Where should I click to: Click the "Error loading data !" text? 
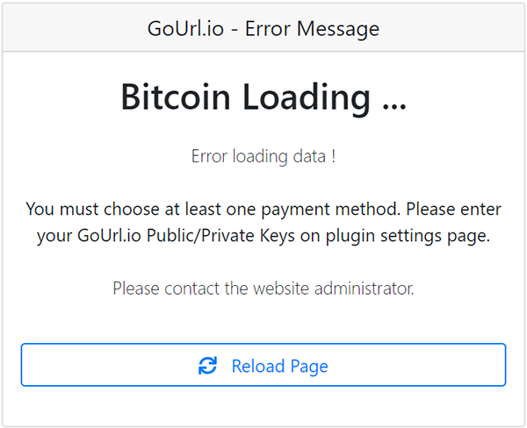pos(263,156)
